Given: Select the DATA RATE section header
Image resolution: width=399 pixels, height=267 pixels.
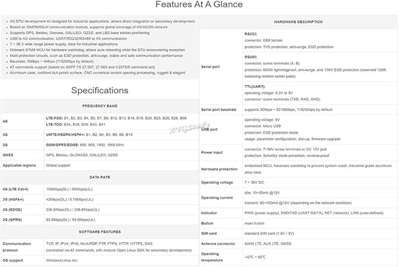Looking at the screenshot, I should (100, 177).
